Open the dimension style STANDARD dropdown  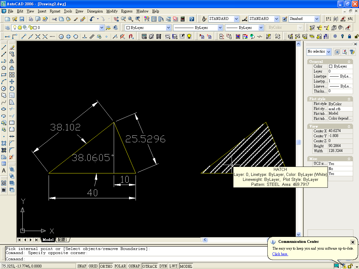coord(277,19)
